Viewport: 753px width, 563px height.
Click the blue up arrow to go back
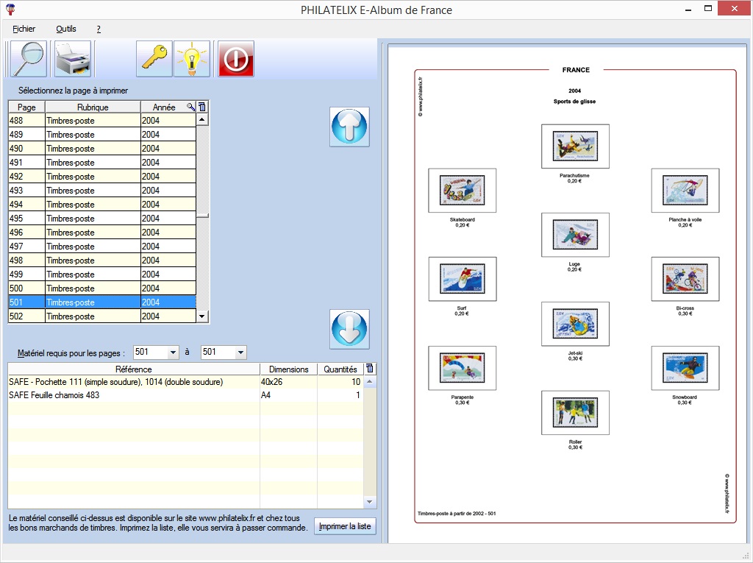coord(349,127)
